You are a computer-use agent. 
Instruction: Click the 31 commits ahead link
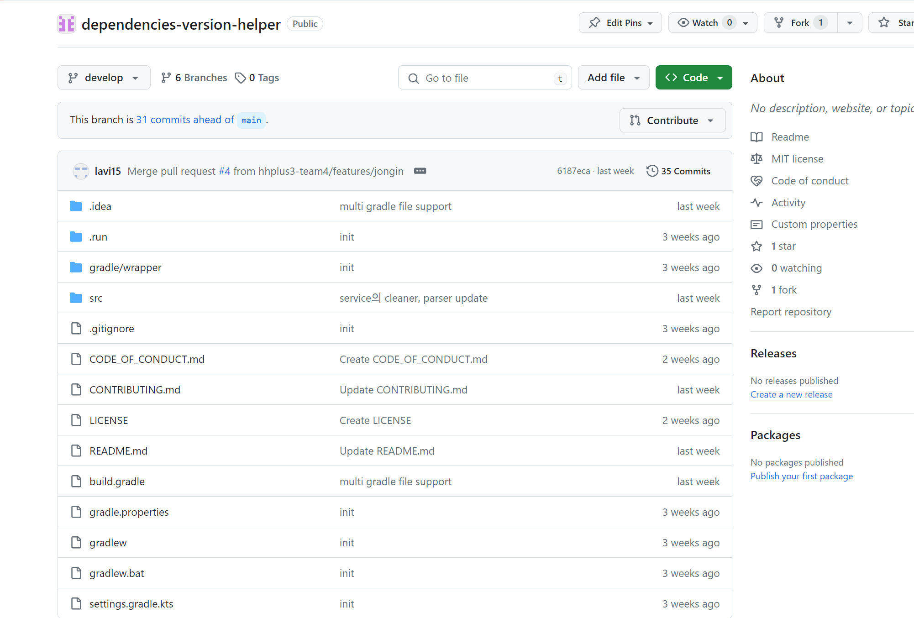point(185,120)
